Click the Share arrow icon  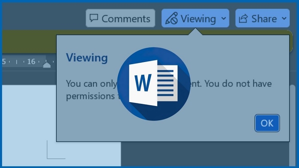(x=243, y=19)
